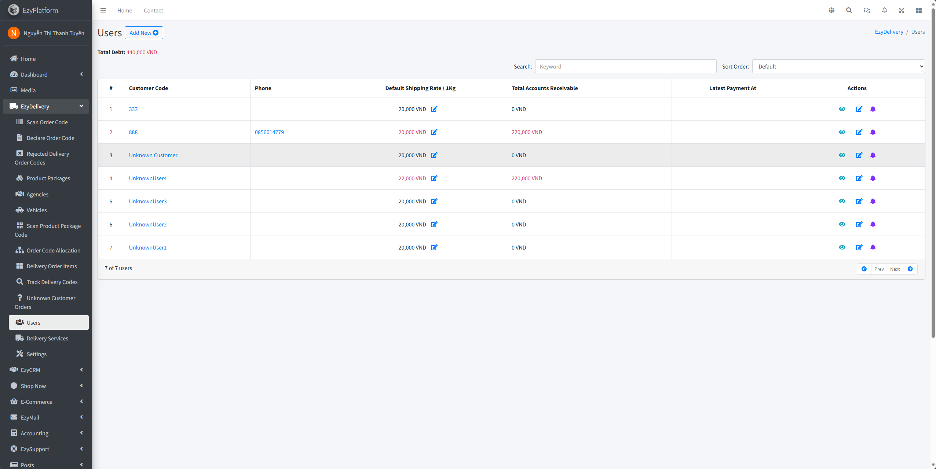Open Agencies in sidebar
The image size is (936, 469).
(x=49, y=194)
